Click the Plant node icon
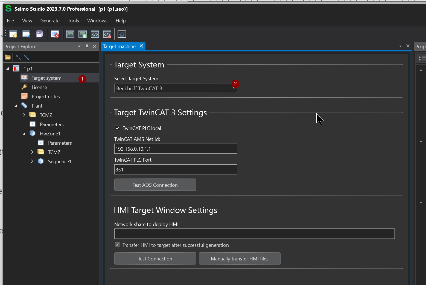Viewport: 426px width, 285px height. (24, 105)
